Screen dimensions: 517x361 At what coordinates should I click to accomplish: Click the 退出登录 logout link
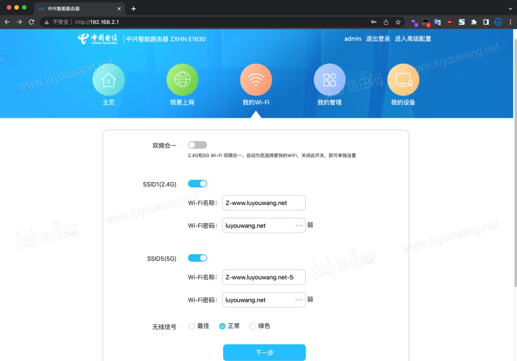(x=378, y=39)
